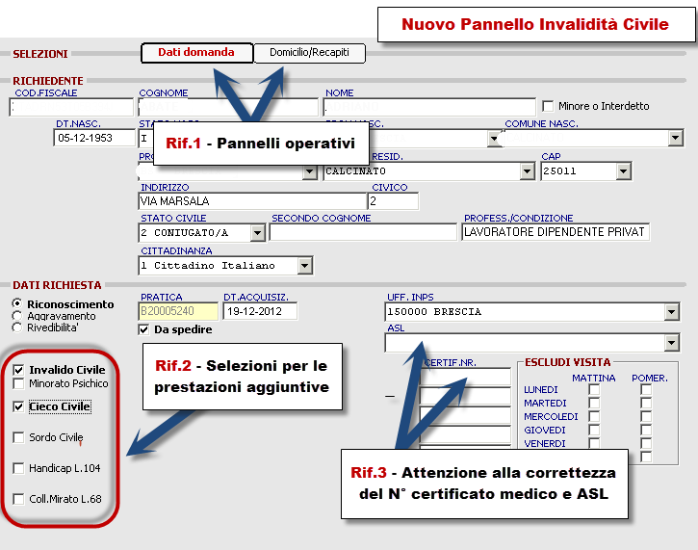This screenshot has width=698, height=550.
Task: Open the UFF. INPS dropdown
Action: [x=672, y=312]
